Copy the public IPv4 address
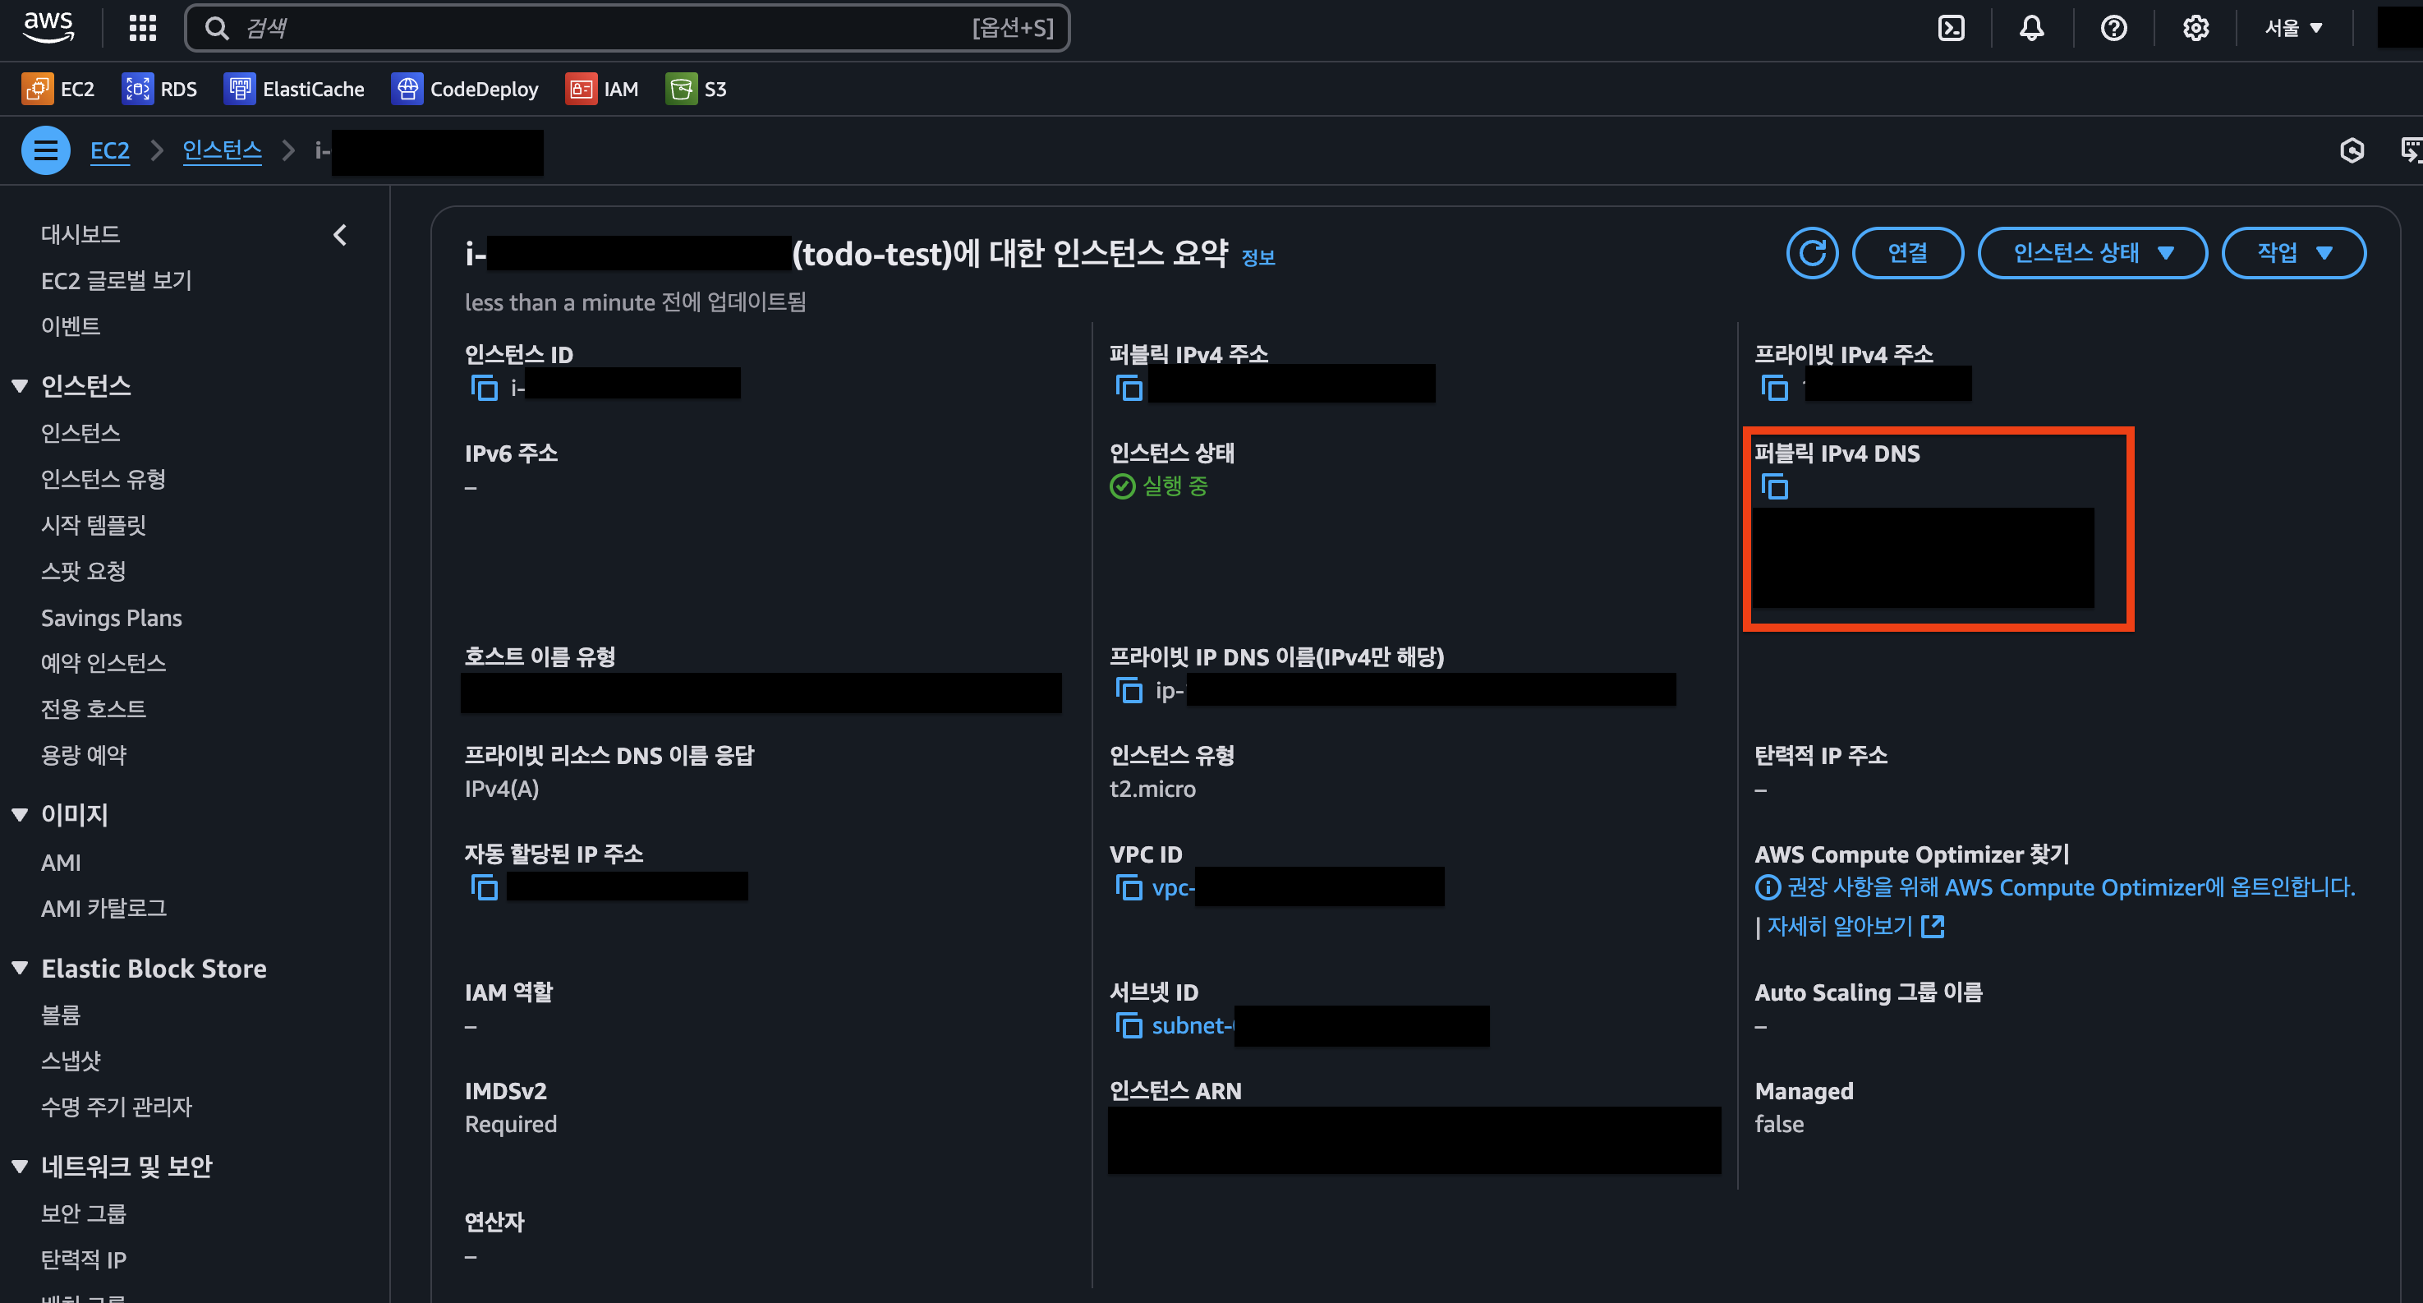 point(1129,388)
